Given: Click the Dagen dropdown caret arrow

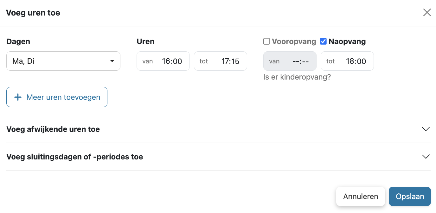Looking at the screenshot, I should coord(112,61).
